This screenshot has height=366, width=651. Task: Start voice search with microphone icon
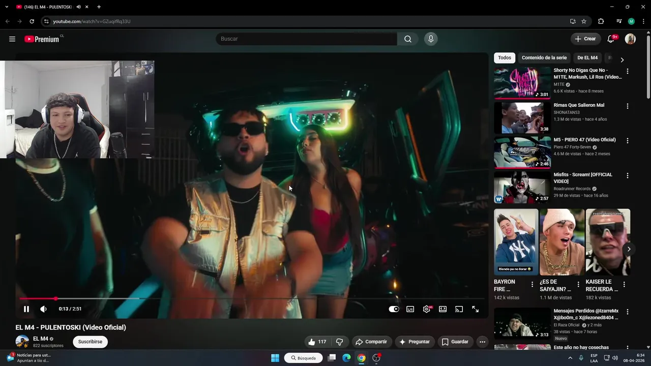coord(431,39)
